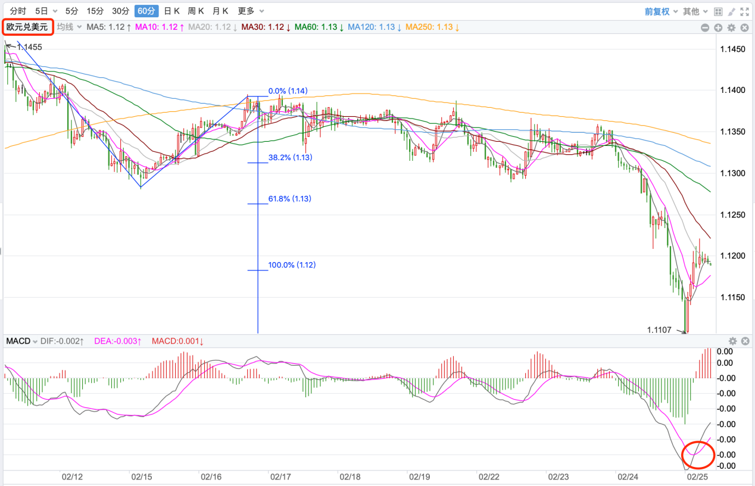Switch to 日K daily candlestick
Screen dimensions: 755x486
(x=171, y=11)
